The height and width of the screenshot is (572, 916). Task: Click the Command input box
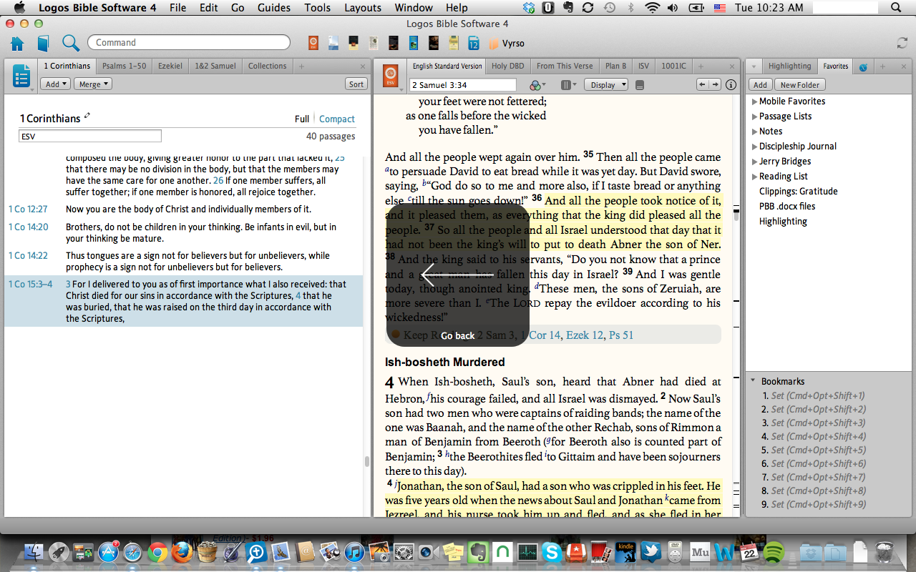[189, 42]
